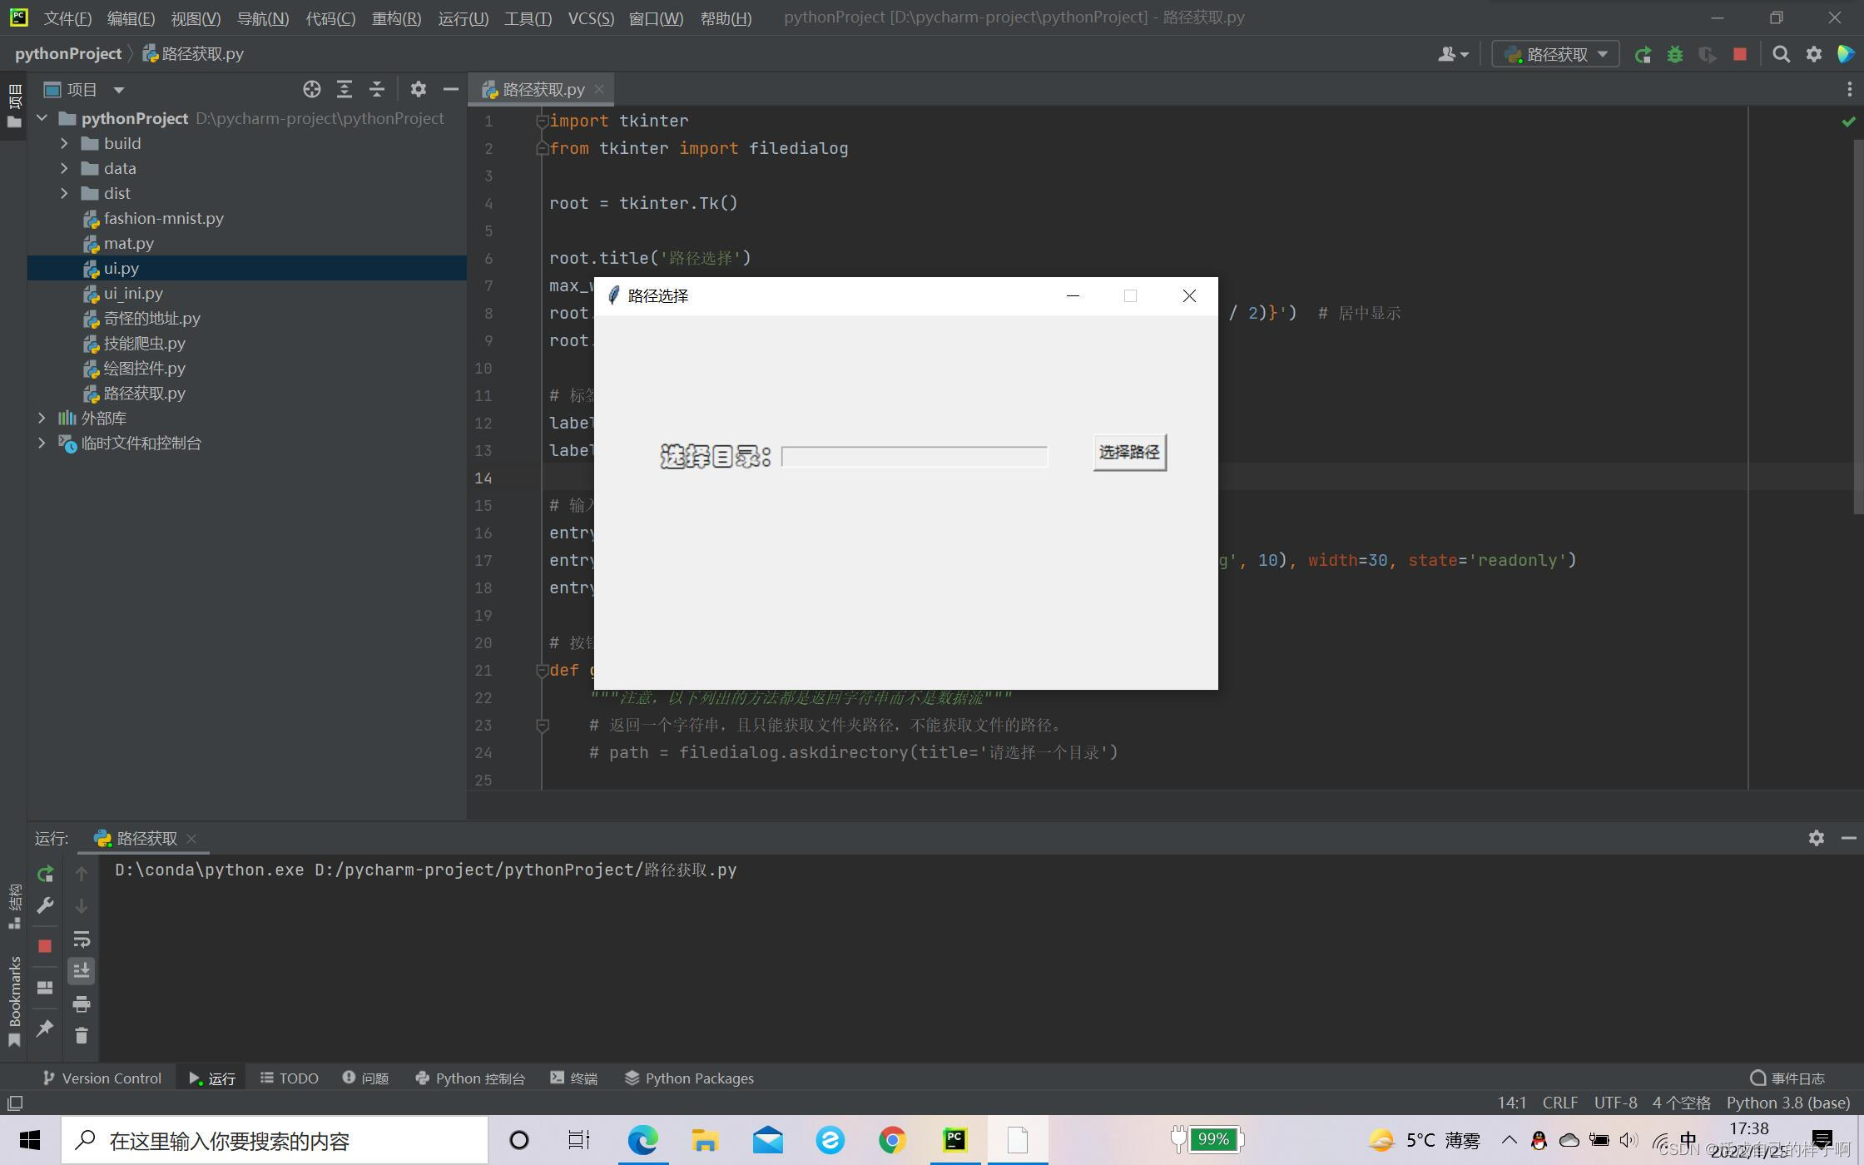Click the Debug bug icon in toolbar
The height and width of the screenshot is (1165, 1864).
(x=1675, y=55)
